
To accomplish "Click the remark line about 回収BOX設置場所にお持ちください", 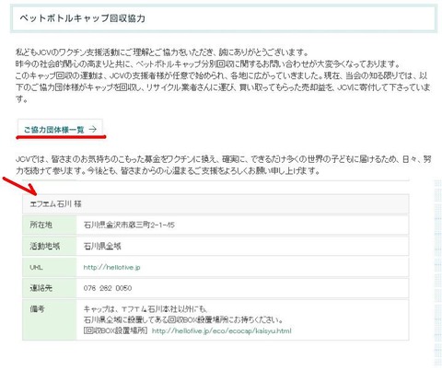I will click(183, 319).
